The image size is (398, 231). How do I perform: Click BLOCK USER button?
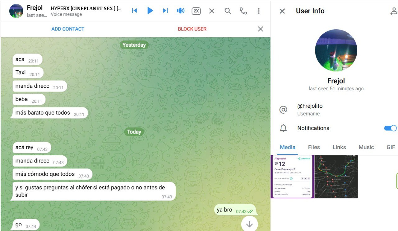pyautogui.click(x=192, y=29)
